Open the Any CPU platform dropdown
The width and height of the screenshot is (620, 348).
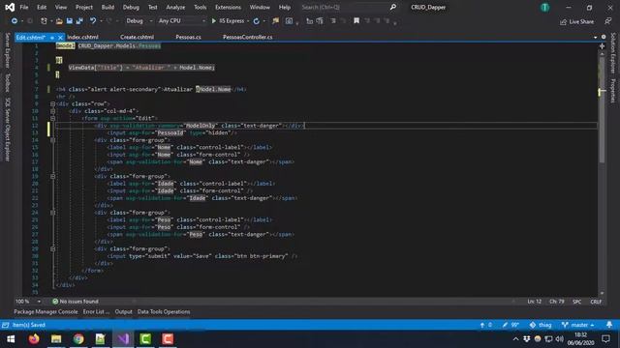182,21
